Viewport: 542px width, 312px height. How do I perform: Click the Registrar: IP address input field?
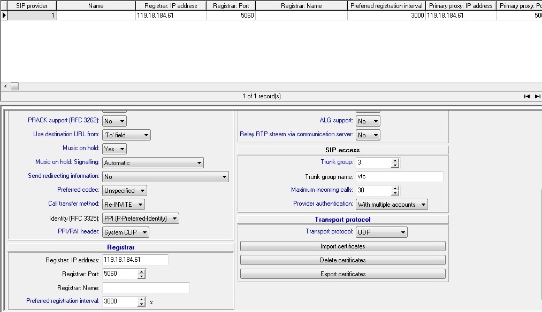[135, 260]
